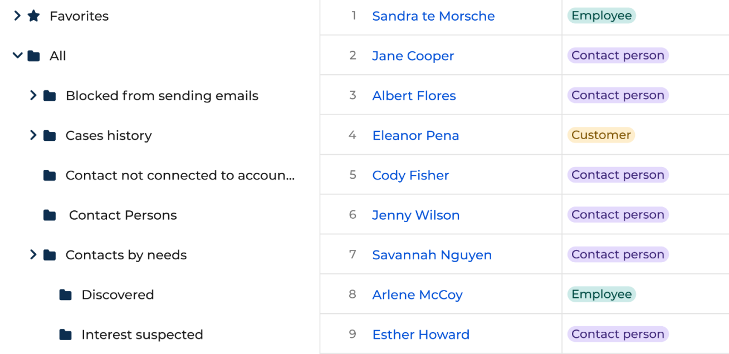
Task: Expand the Favorites section
Action: click(x=17, y=16)
